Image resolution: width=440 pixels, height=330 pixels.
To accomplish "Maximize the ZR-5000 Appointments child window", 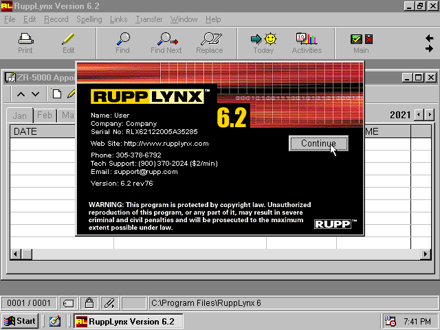I will 418,78.
